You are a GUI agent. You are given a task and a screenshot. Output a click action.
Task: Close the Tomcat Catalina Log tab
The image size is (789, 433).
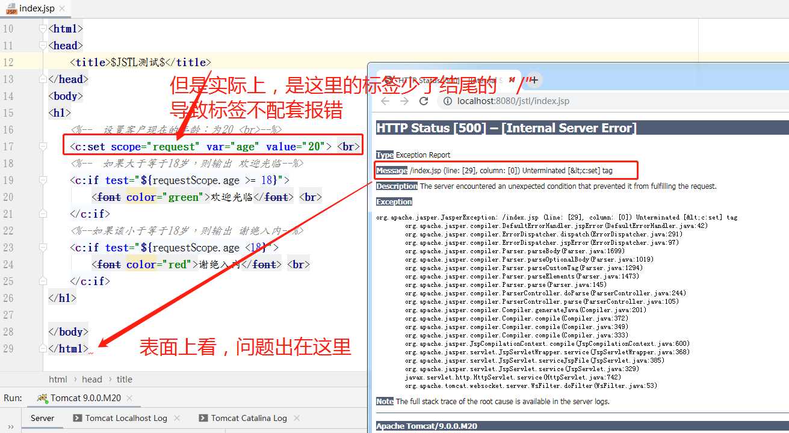click(x=297, y=418)
